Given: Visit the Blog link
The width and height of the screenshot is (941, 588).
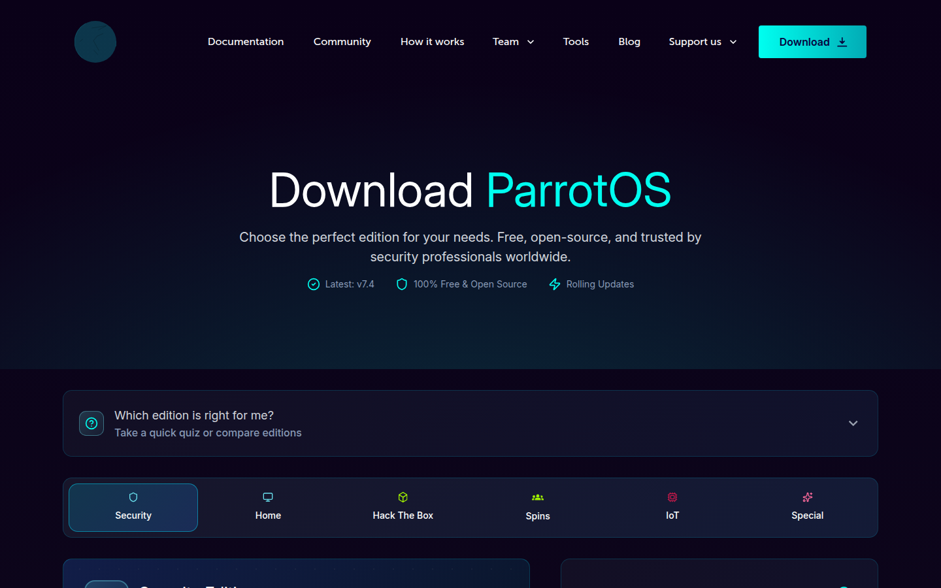Looking at the screenshot, I should pos(629,42).
